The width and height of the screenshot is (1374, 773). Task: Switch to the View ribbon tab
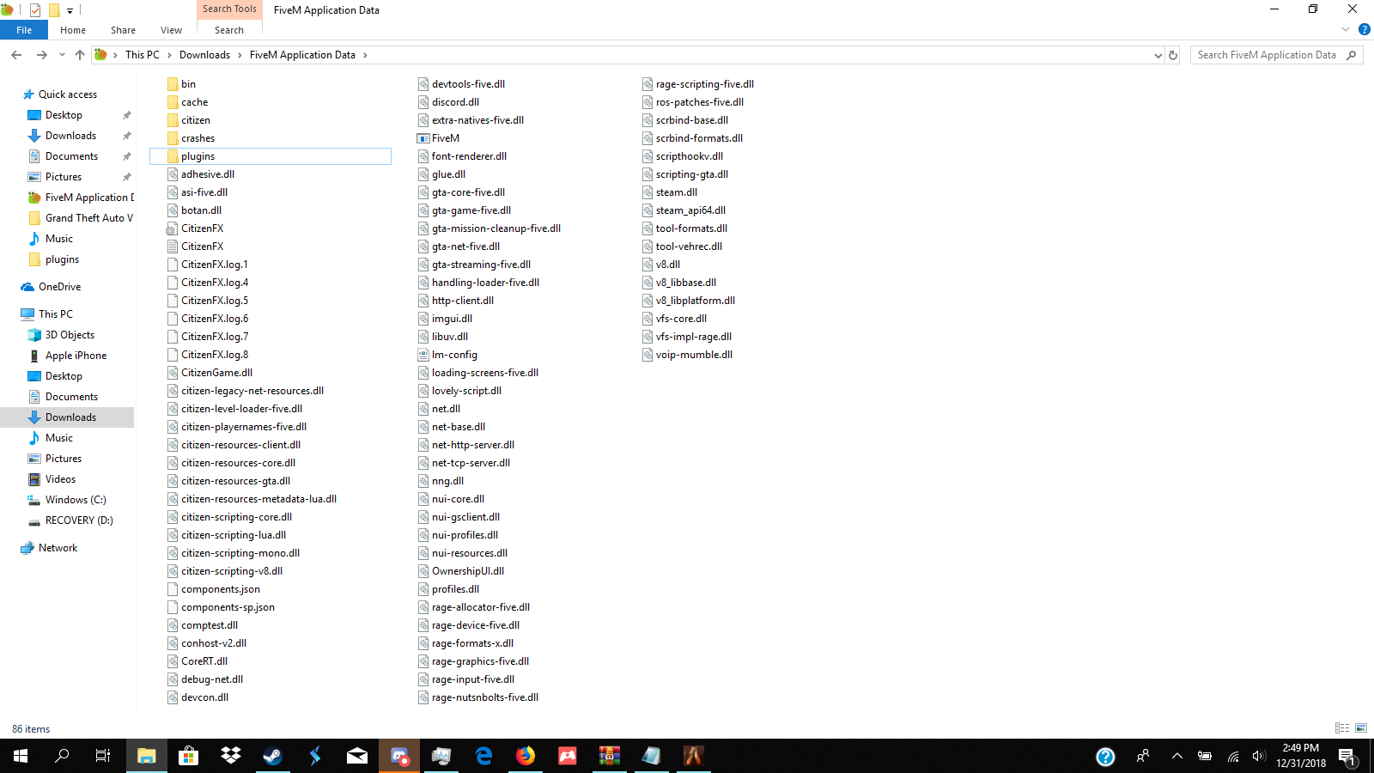(x=171, y=30)
